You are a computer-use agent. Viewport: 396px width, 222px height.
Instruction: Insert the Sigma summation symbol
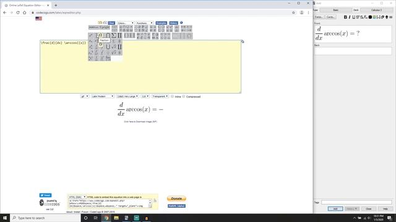coord(114,35)
